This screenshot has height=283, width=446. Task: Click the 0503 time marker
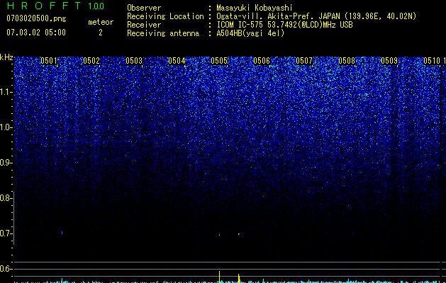(x=134, y=61)
